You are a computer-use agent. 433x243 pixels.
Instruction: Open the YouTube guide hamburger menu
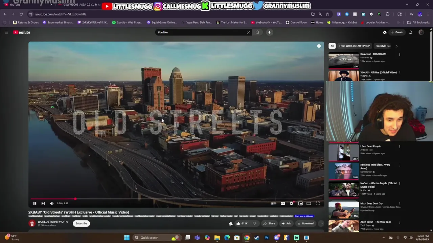click(x=6, y=32)
